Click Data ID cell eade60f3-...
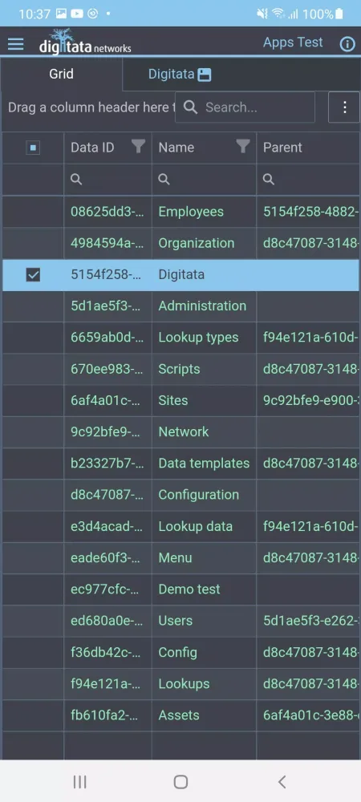 click(x=107, y=557)
